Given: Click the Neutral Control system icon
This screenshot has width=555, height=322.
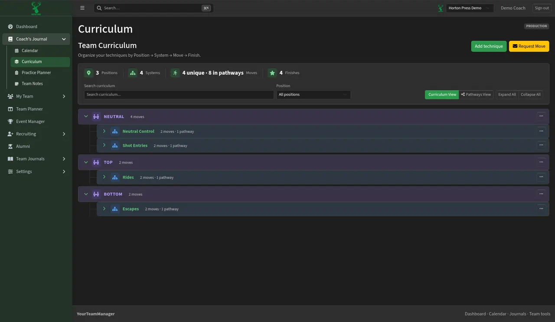Looking at the screenshot, I should (x=115, y=131).
